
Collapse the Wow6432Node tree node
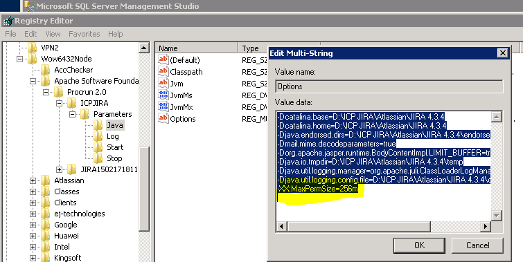(19, 59)
